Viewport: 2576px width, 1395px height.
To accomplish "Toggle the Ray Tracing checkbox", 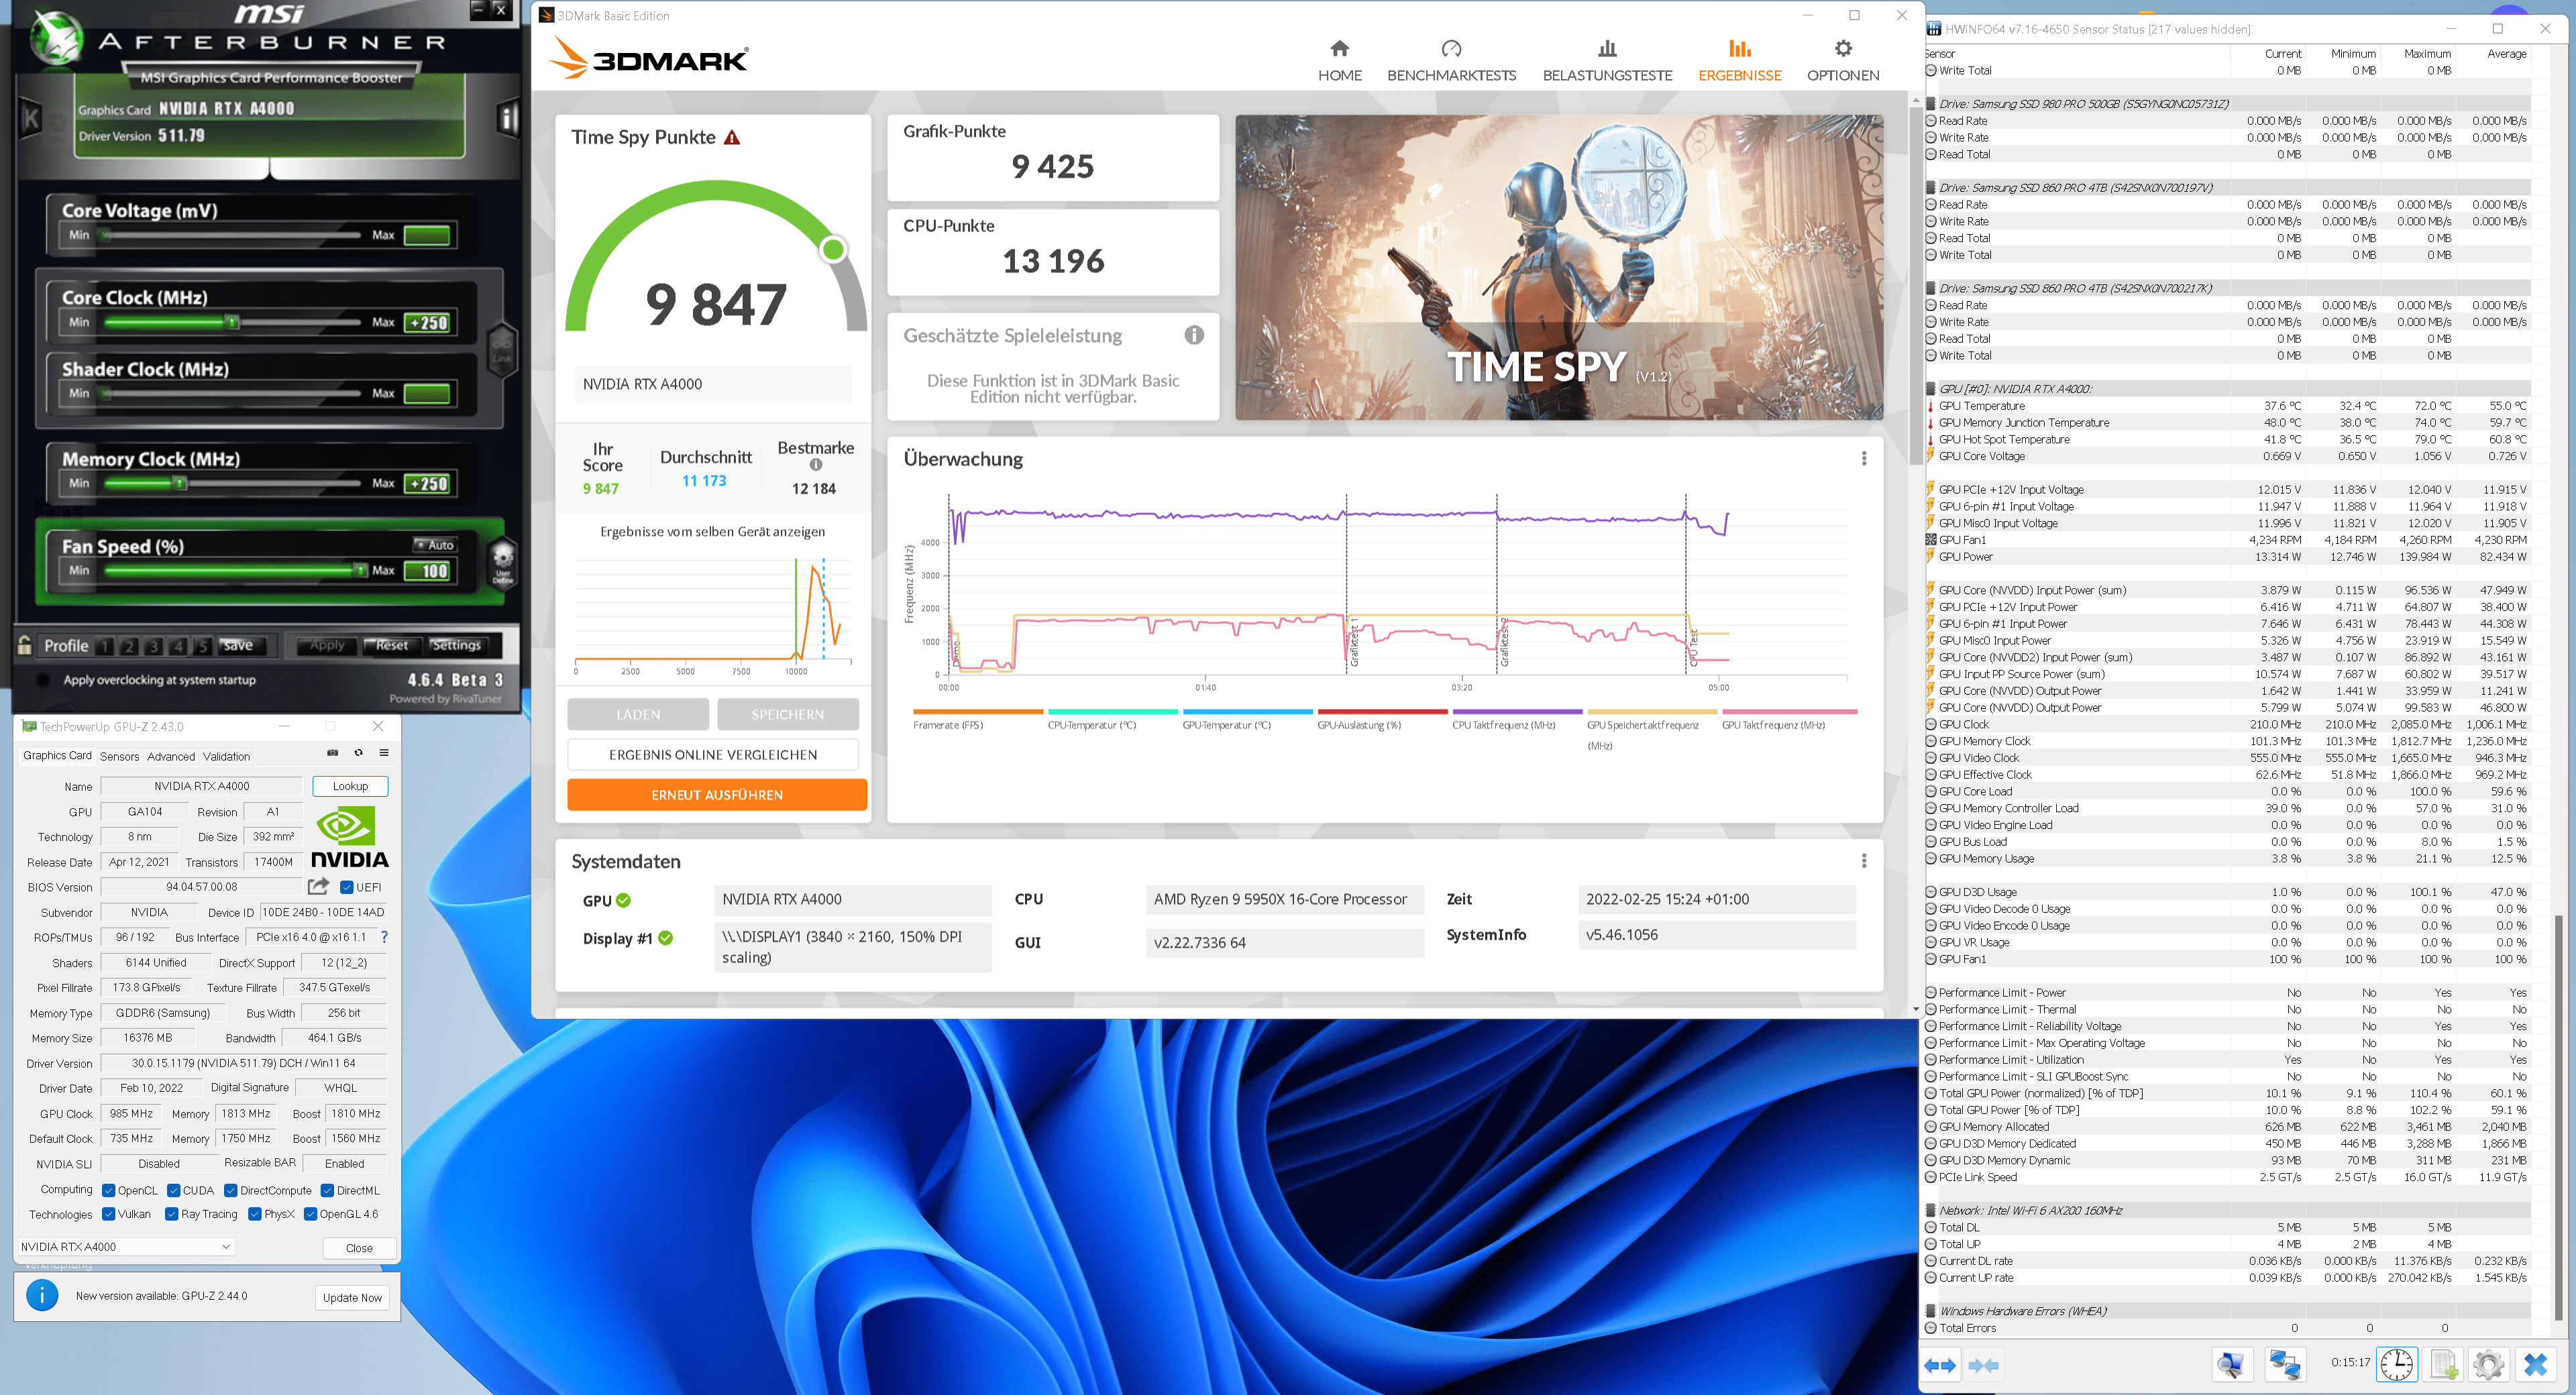I will (172, 1214).
